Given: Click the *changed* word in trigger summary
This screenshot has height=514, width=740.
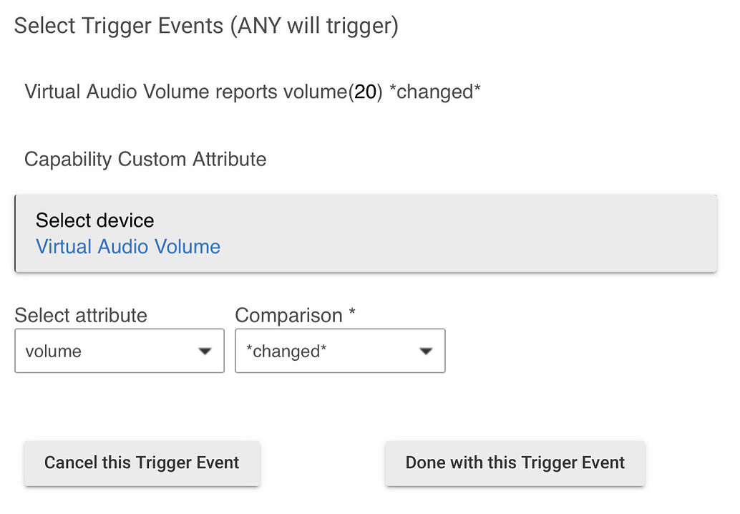Looking at the screenshot, I should 434,92.
